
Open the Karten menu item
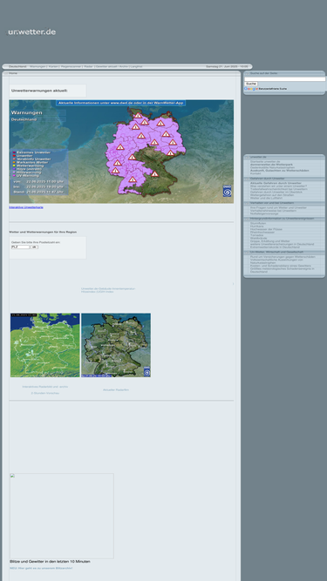[x=53, y=67]
